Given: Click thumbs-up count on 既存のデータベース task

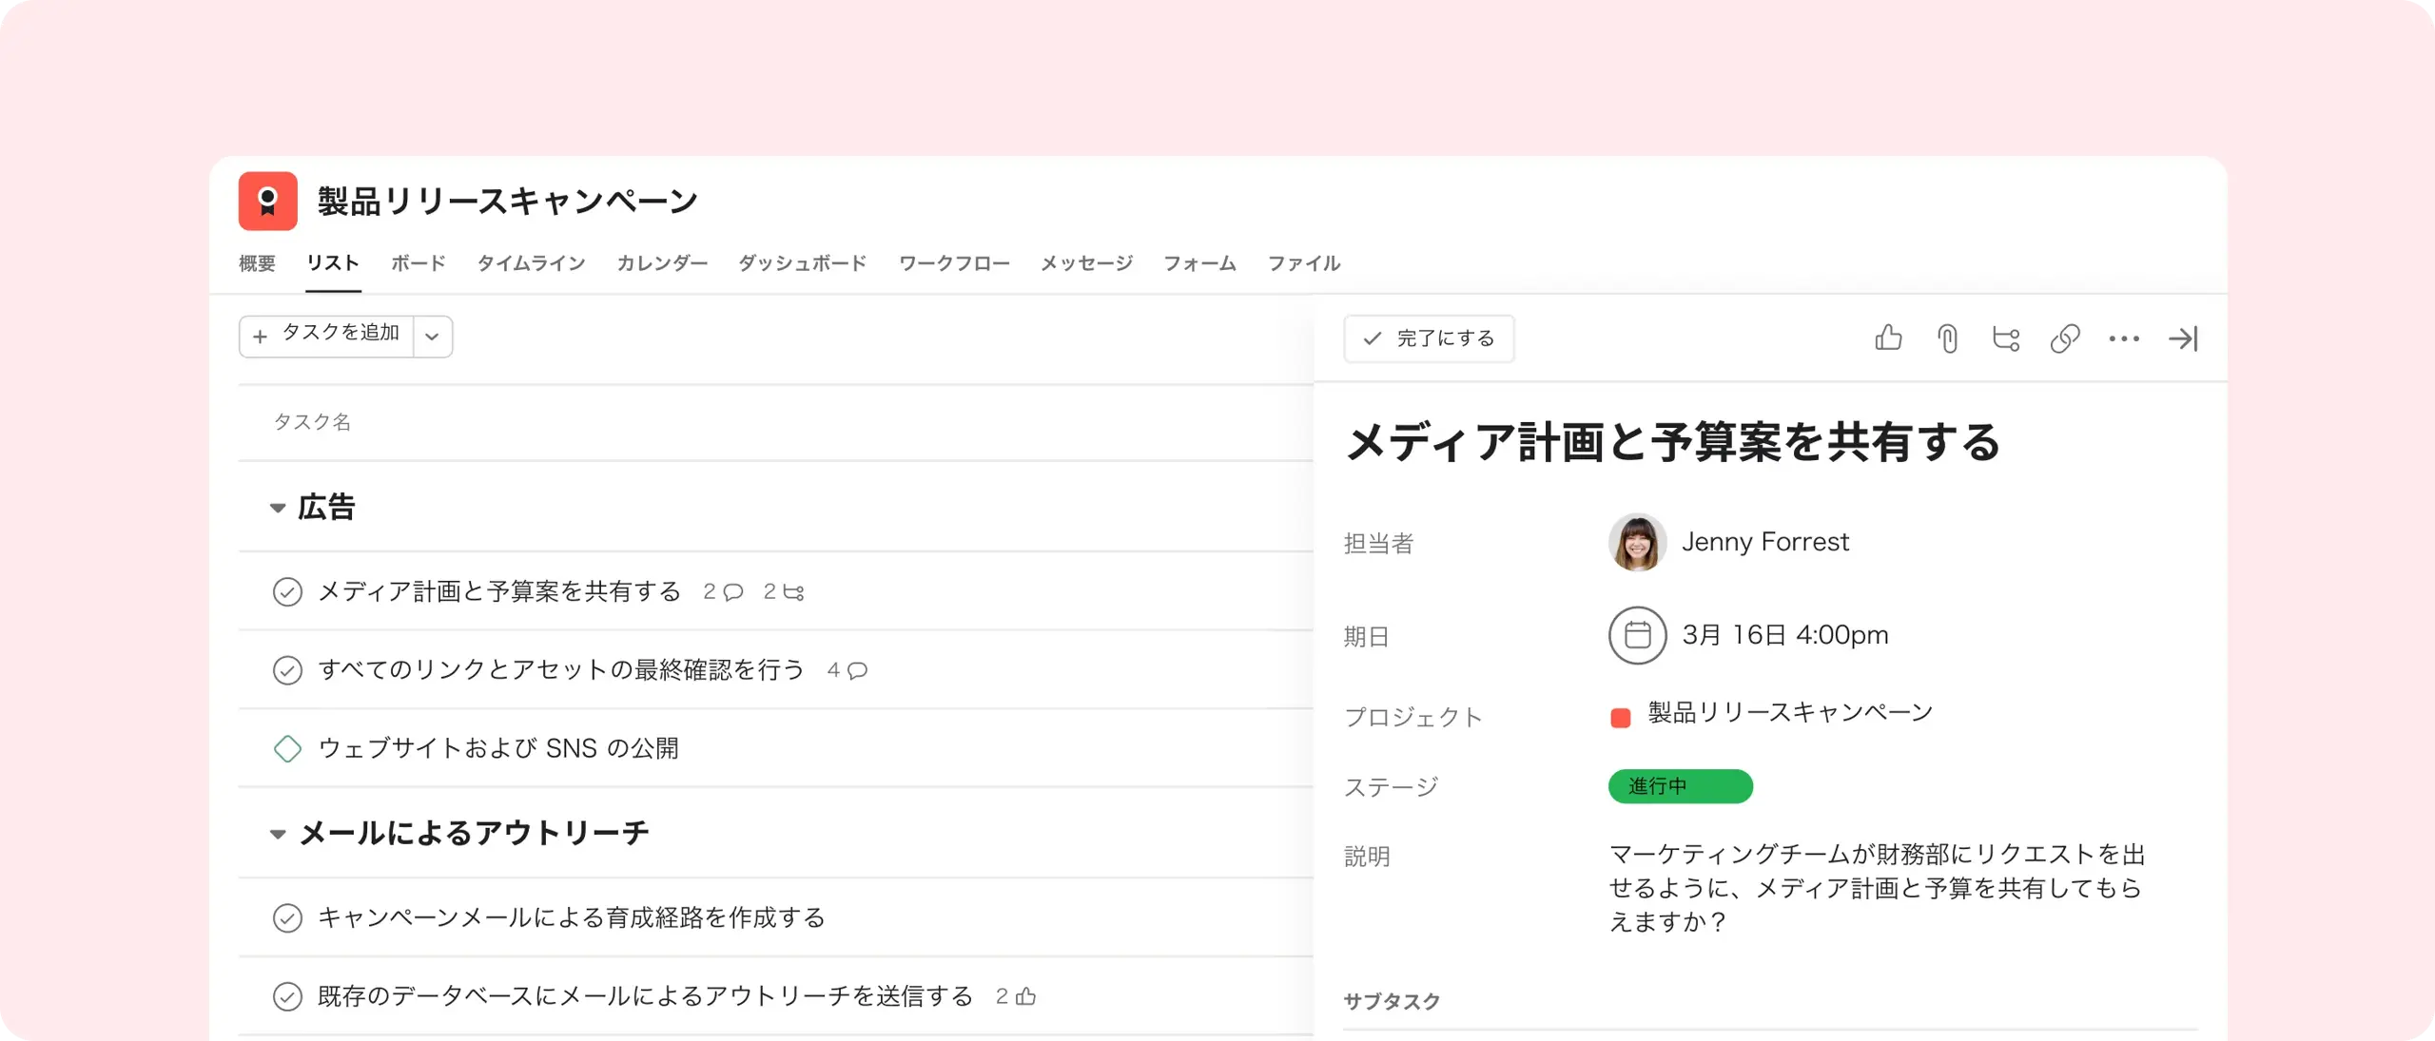Looking at the screenshot, I should tap(1016, 996).
